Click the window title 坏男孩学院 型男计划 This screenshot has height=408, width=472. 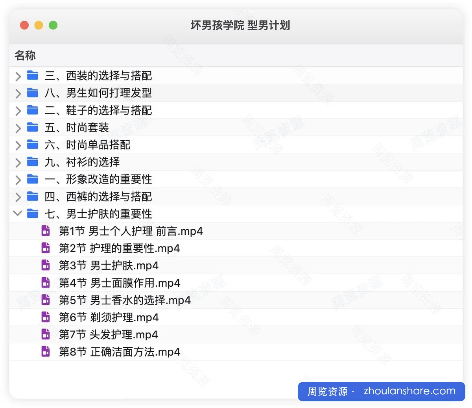[x=240, y=26]
